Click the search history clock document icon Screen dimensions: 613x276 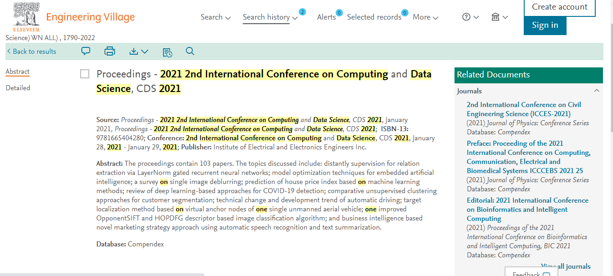click(168, 52)
